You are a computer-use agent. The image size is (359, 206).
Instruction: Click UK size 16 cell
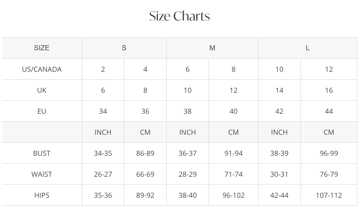(329, 90)
